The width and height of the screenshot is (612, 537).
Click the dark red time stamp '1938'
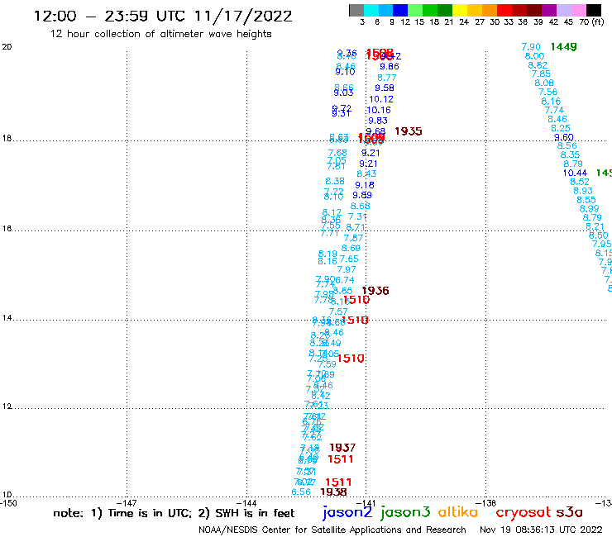coord(333,492)
